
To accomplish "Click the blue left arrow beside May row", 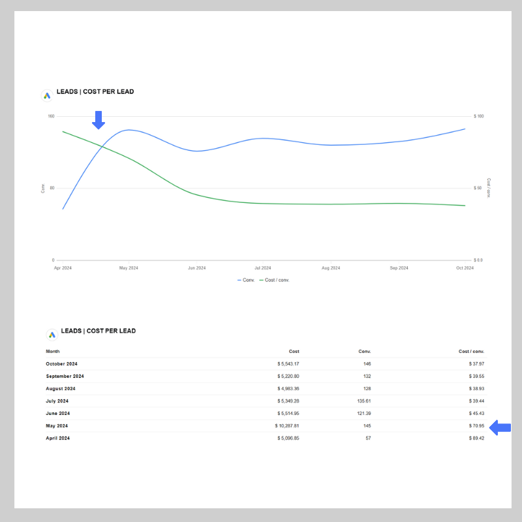I will 500,428.
